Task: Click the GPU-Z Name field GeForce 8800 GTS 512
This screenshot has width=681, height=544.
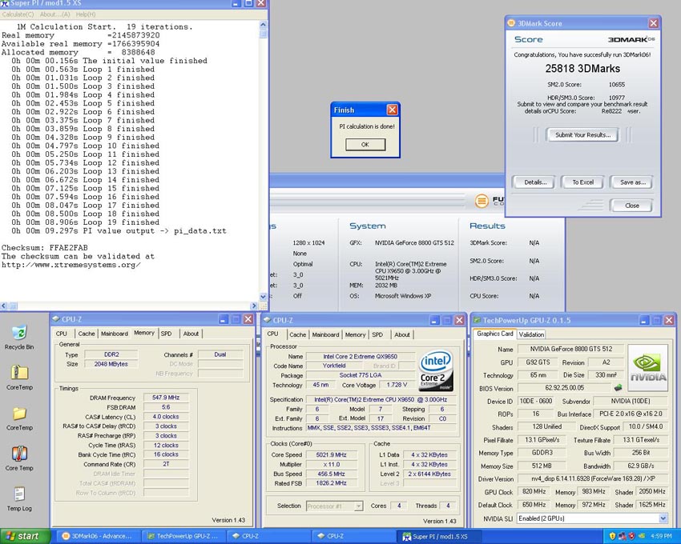Action: pyautogui.click(x=570, y=349)
